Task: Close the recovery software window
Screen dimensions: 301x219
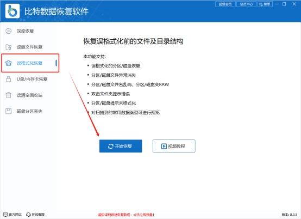Action: (x=294, y=4)
